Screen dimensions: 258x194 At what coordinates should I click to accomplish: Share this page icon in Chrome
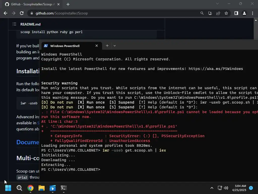(x=218, y=13)
